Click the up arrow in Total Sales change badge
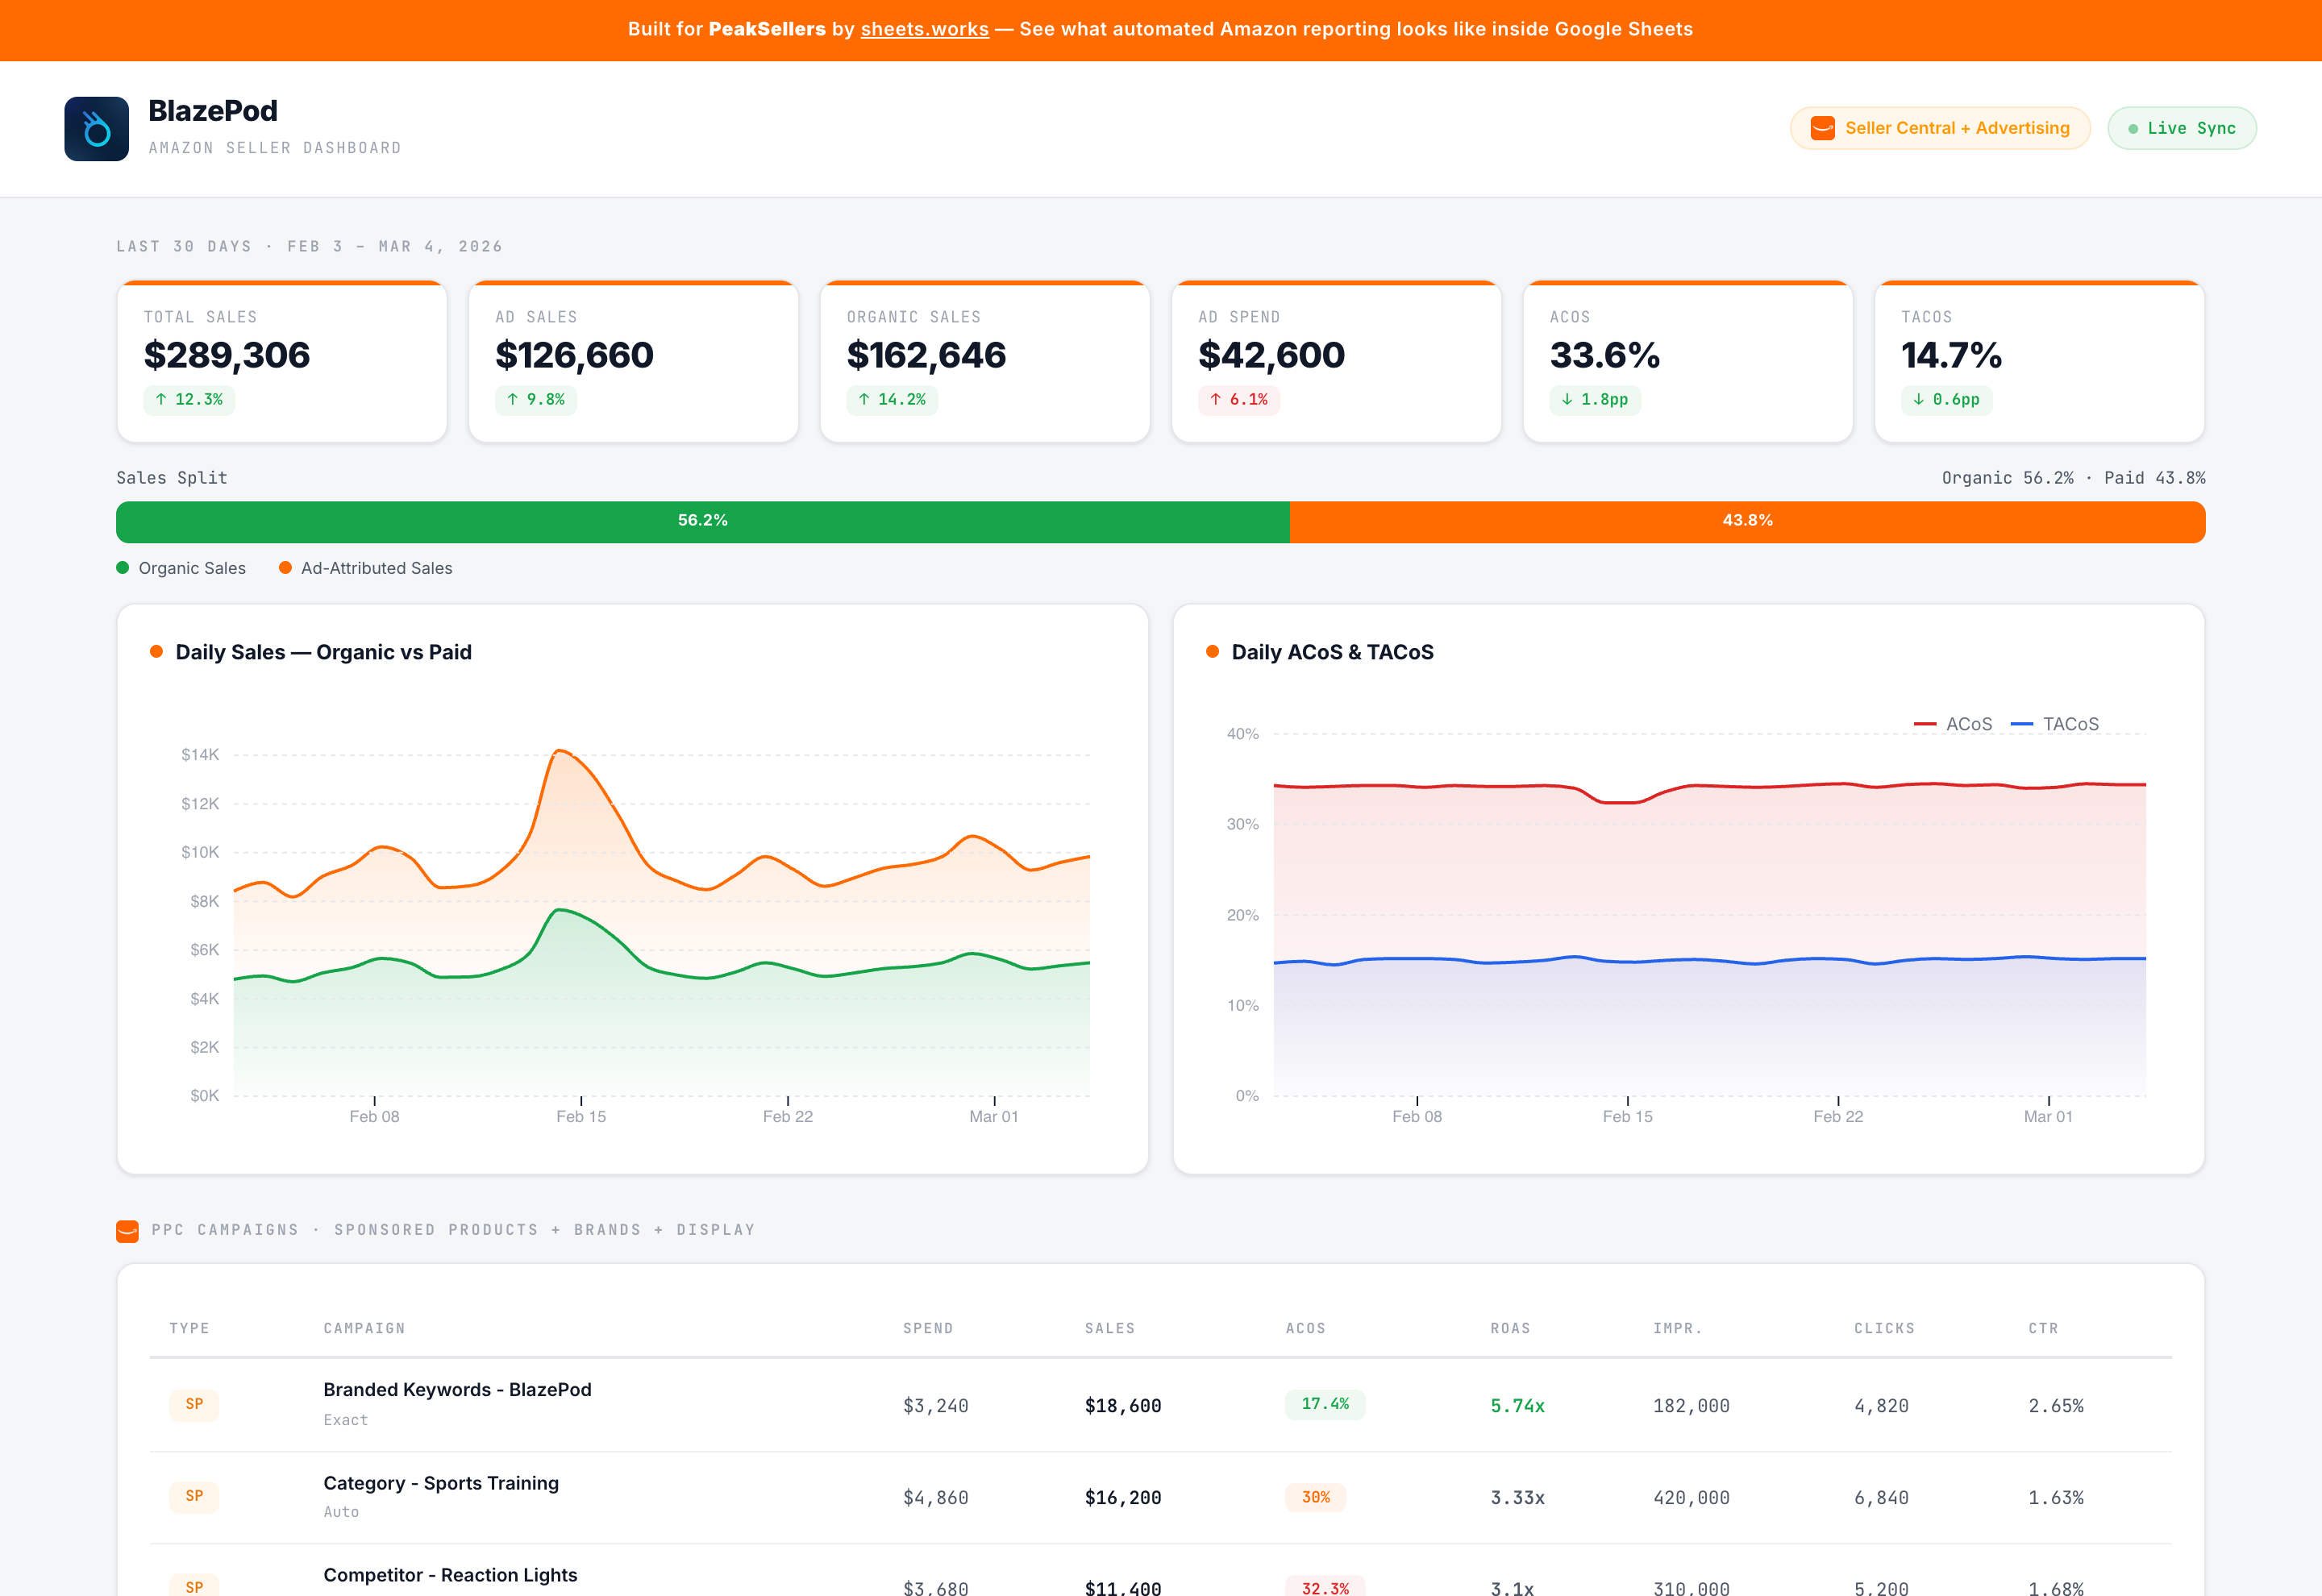Viewport: 2322px width, 1596px height. (161, 399)
